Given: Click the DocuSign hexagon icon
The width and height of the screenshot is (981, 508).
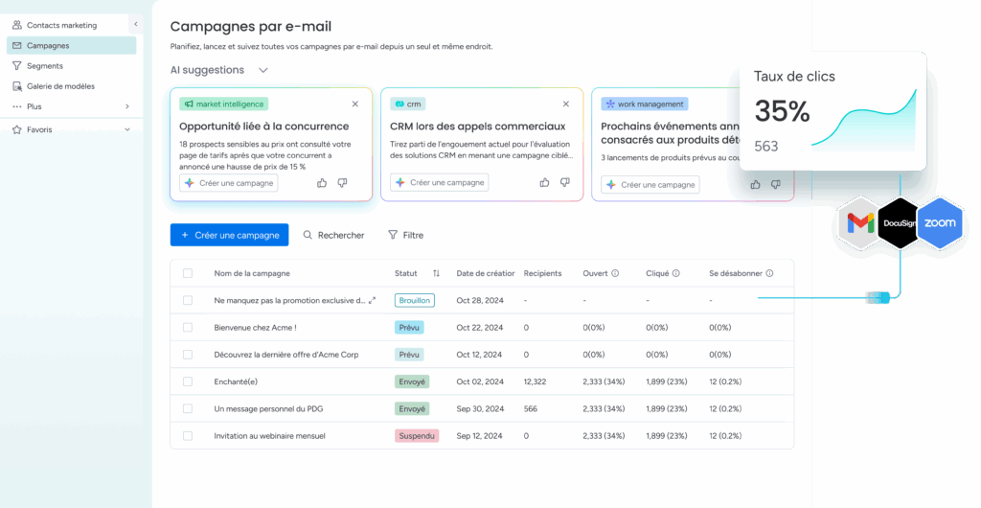Looking at the screenshot, I should pyautogui.click(x=899, y=223).
